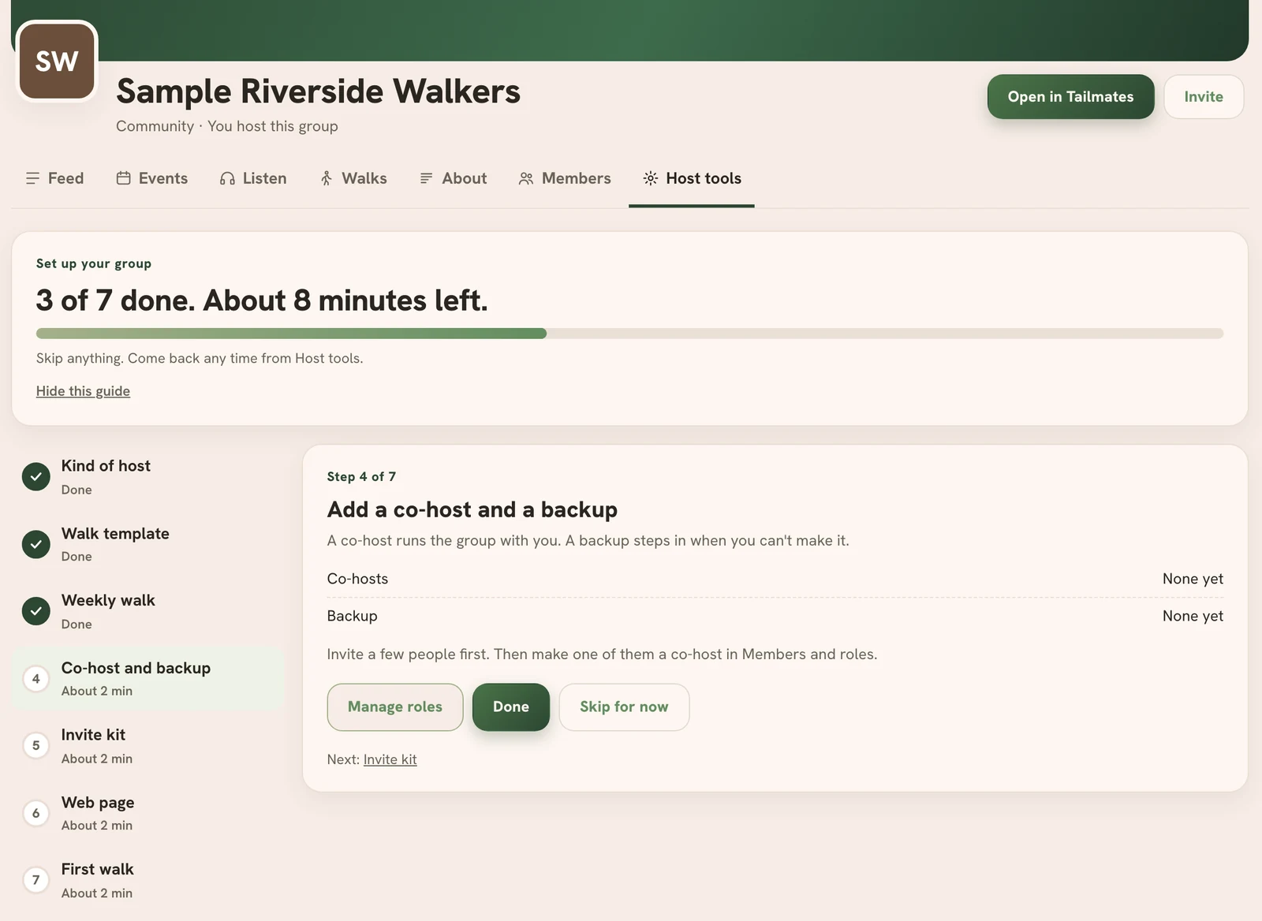Click Hide this guide link

coord(83,391)
